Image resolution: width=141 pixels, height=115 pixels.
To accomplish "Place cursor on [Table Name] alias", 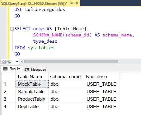I will click(x=71, y=29).
